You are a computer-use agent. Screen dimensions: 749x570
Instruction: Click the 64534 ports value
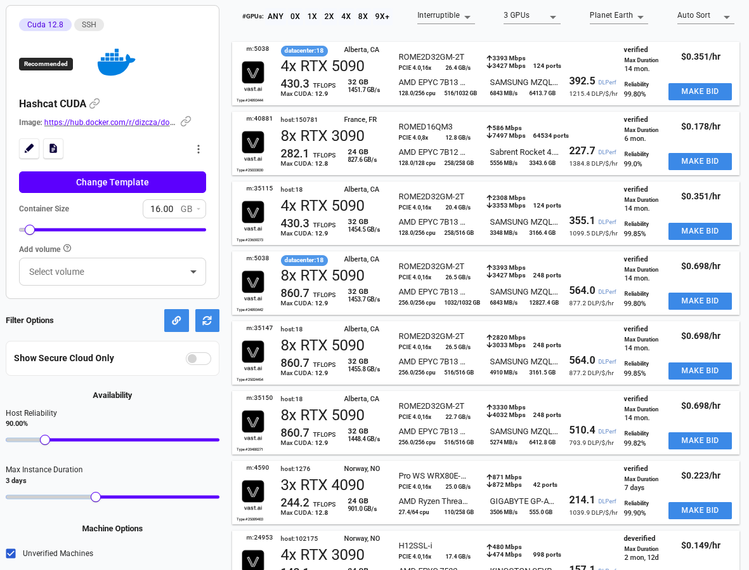550,136
